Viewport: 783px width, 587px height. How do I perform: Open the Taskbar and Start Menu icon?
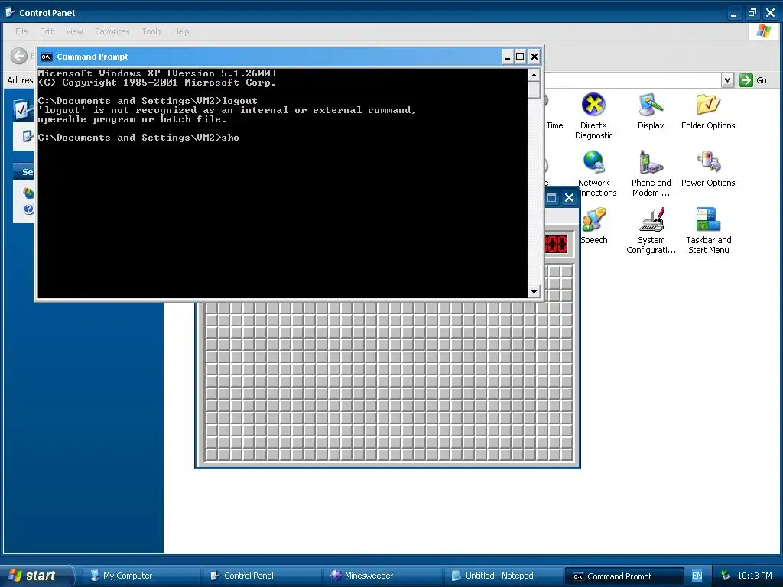click(708, 231)
